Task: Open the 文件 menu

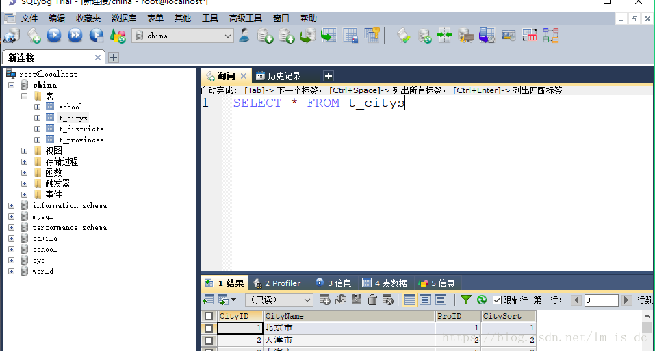Action: click(29, 18)
